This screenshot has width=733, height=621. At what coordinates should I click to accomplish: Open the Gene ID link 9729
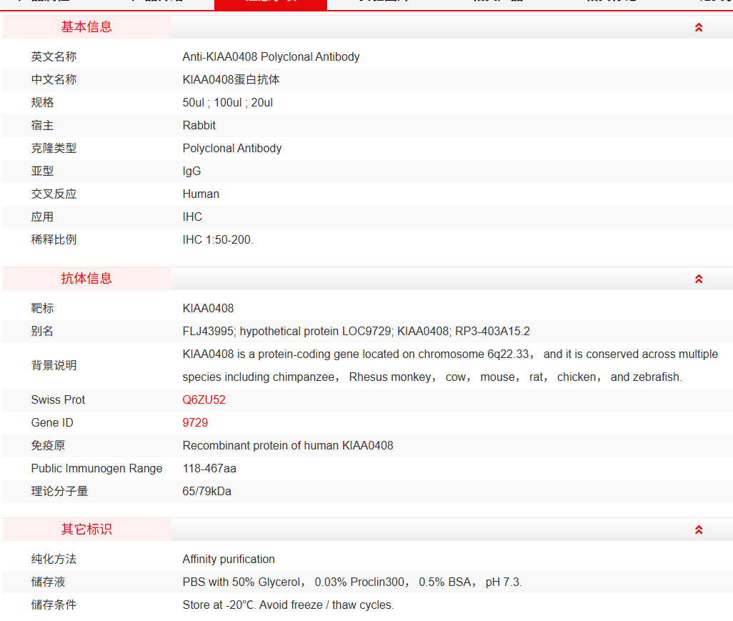click(195, 423)
